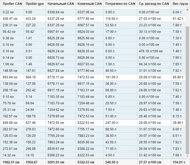Viewport: 190px width, 165px height.
Task: Click the value 94.34 л/100 км
Action: (150, 64)
